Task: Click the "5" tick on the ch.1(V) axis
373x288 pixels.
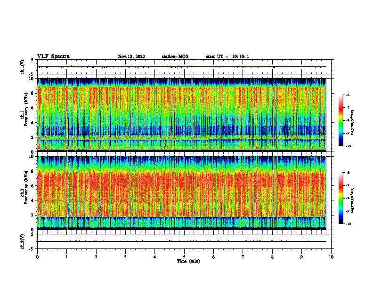Action: coord(32,60)
